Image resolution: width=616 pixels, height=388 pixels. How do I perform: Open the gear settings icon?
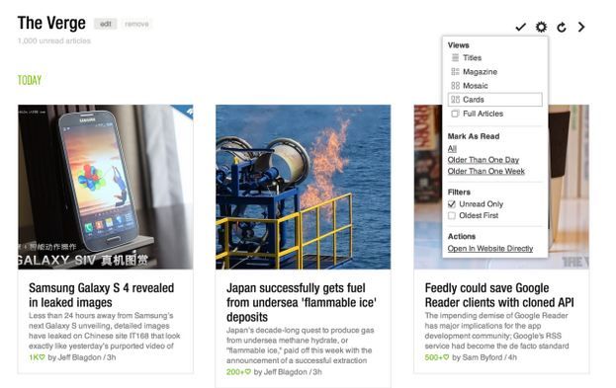[x=541, y=27]
